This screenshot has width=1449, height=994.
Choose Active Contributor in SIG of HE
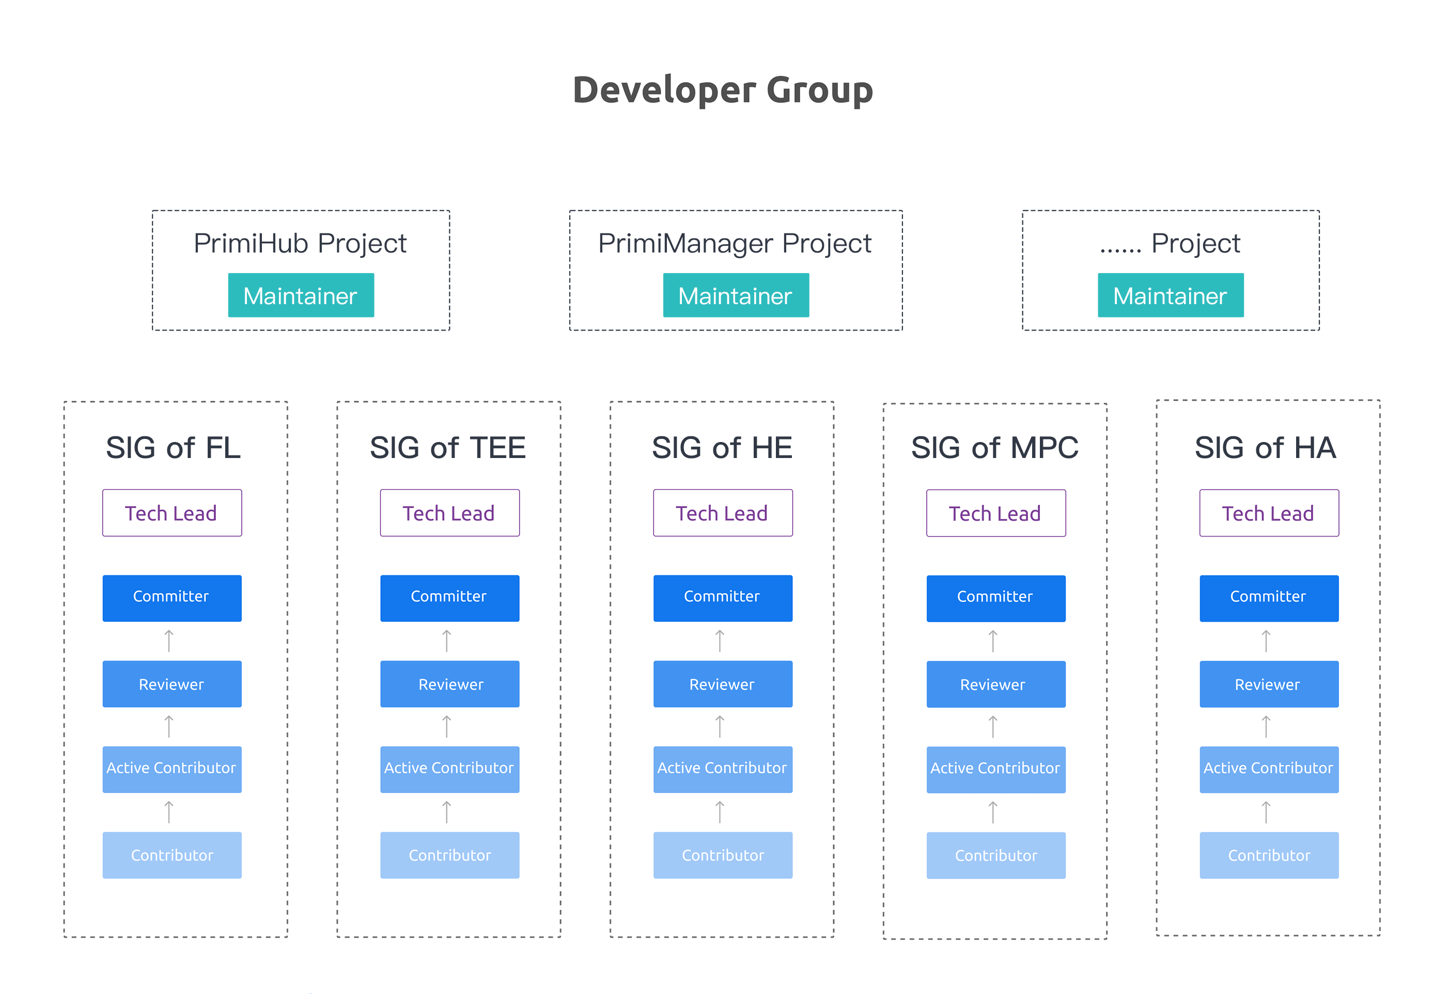point(723,770)
